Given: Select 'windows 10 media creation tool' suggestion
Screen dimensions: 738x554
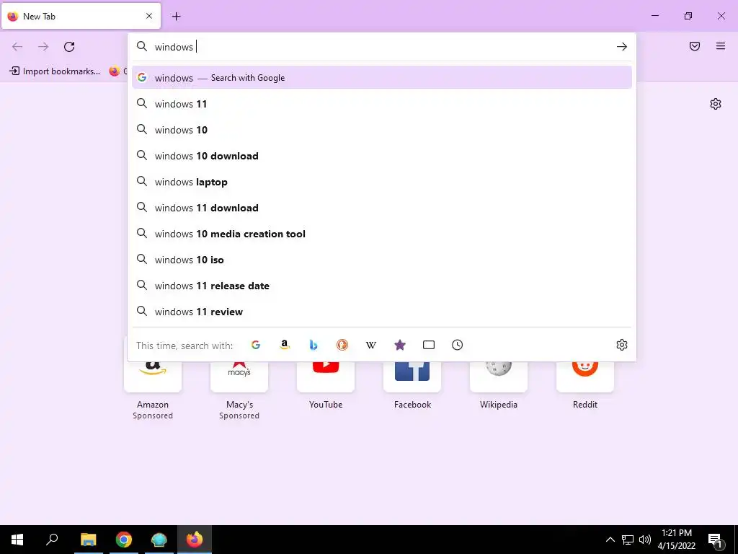Looking at the screenshot, I should coord(382,234).
